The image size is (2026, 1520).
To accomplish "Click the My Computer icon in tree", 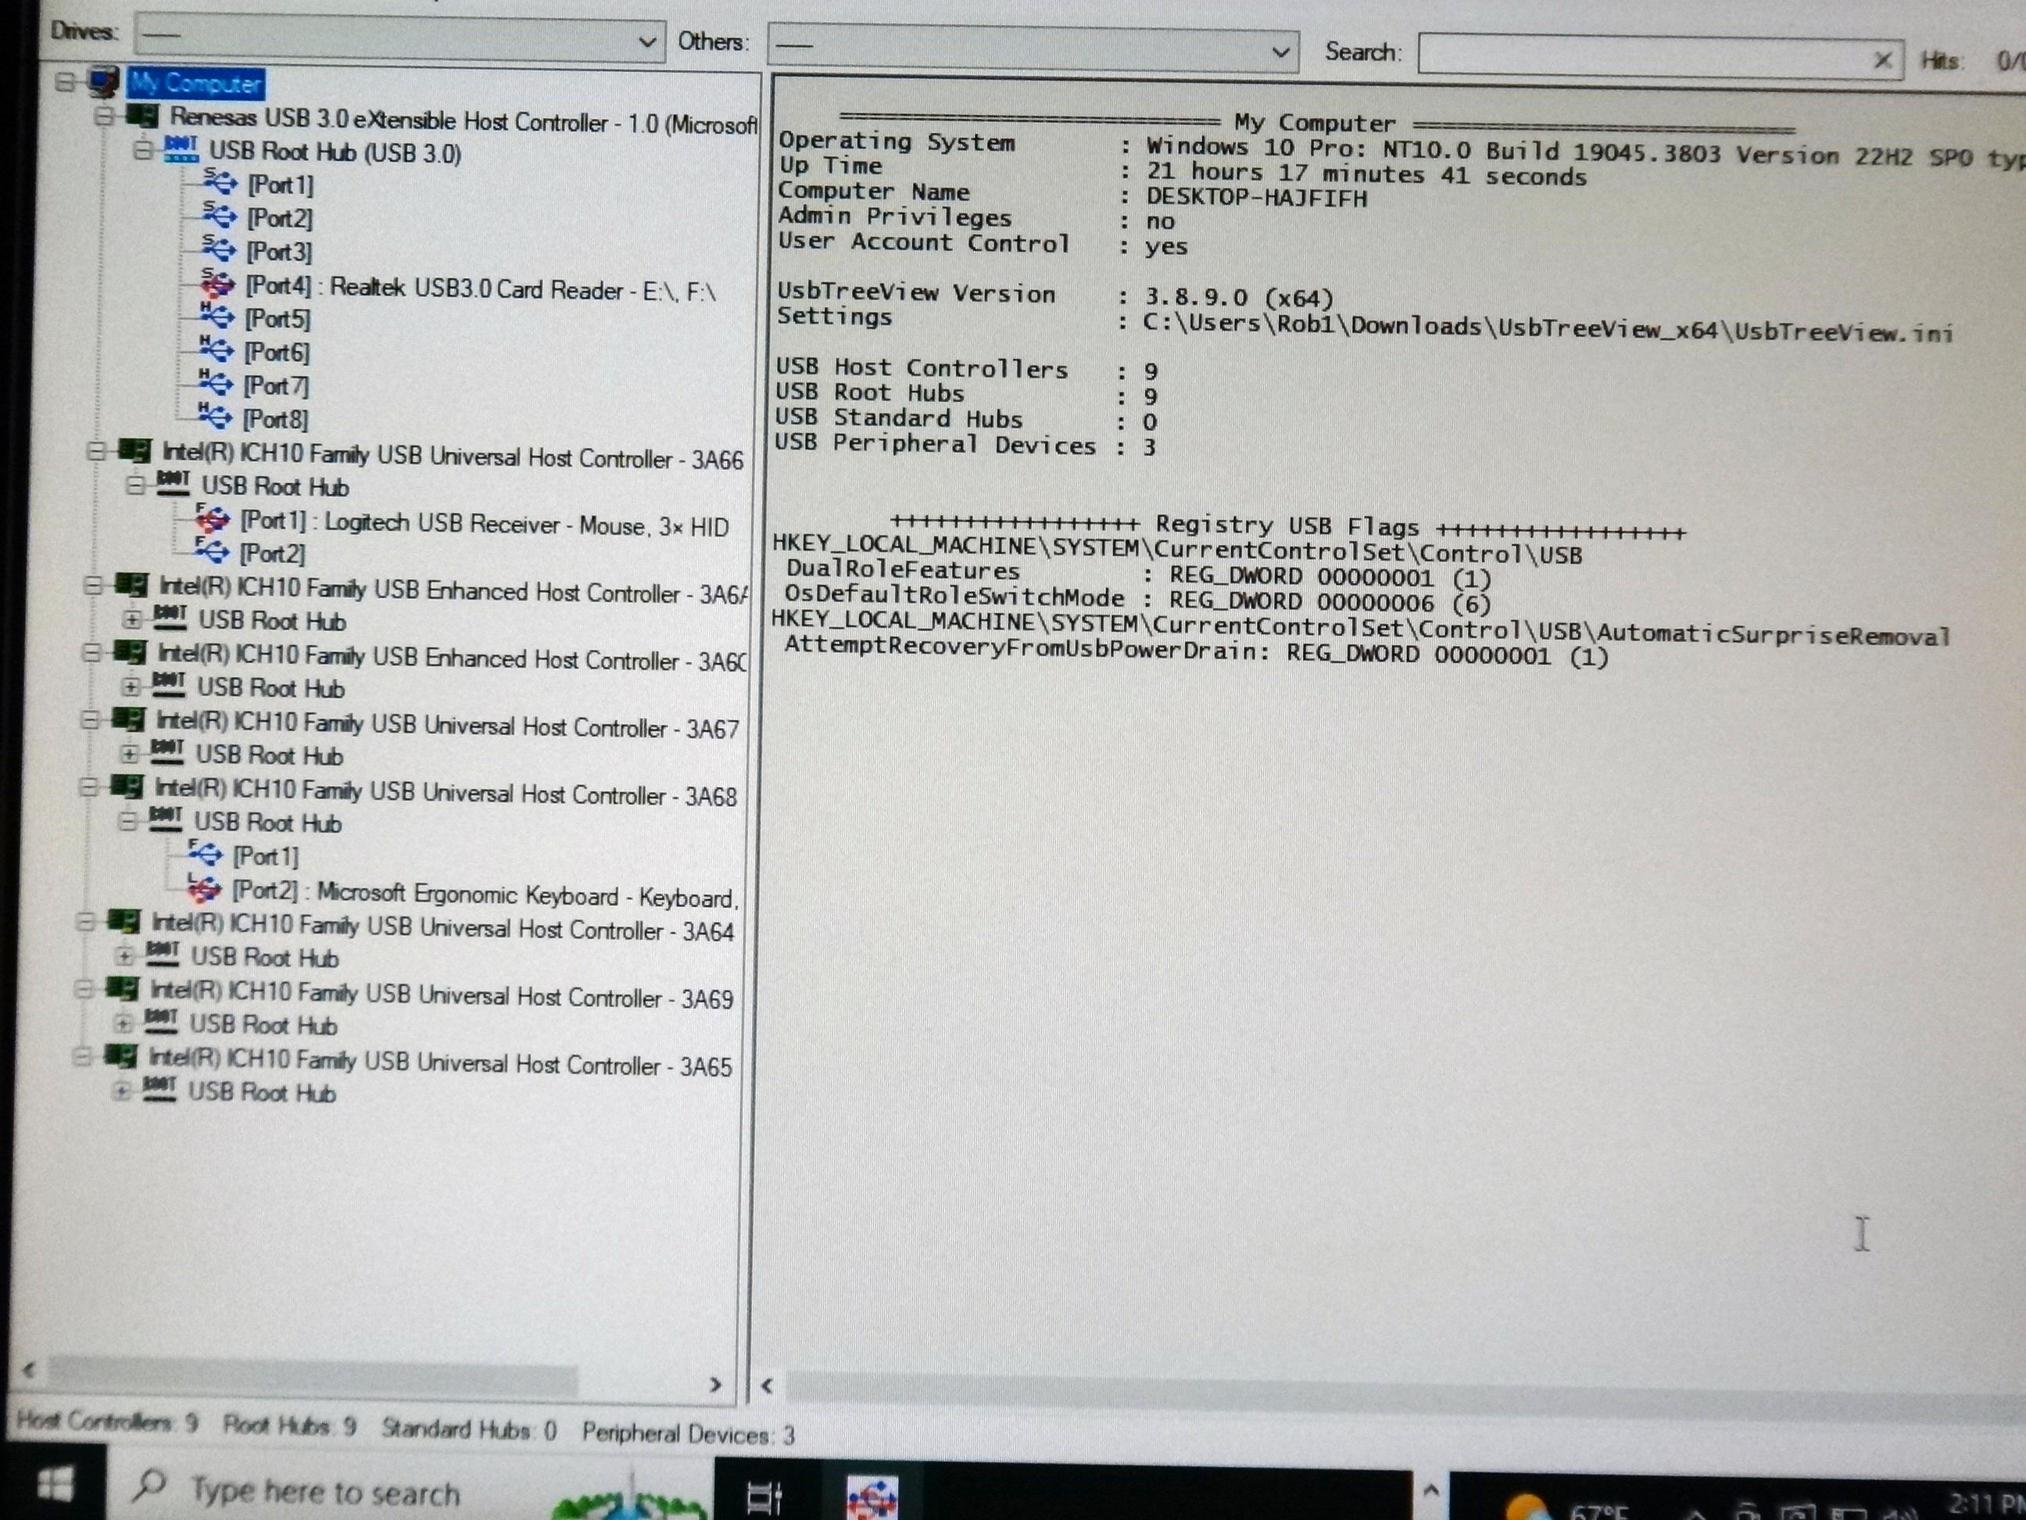I will point(103,82).
